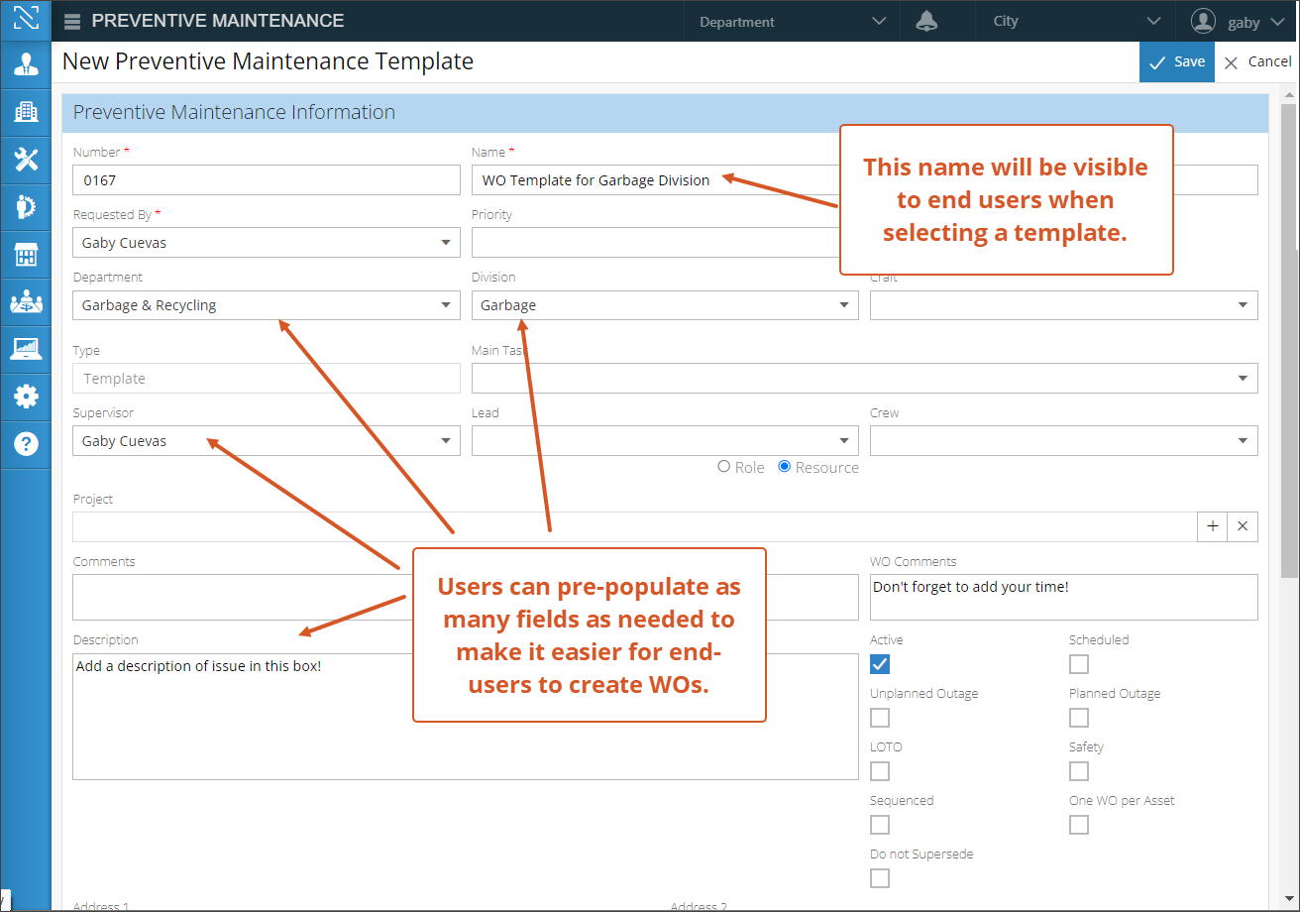This screenshot has height=912, width=1300.
Task: Select the Role radio button
Action: 723,467
